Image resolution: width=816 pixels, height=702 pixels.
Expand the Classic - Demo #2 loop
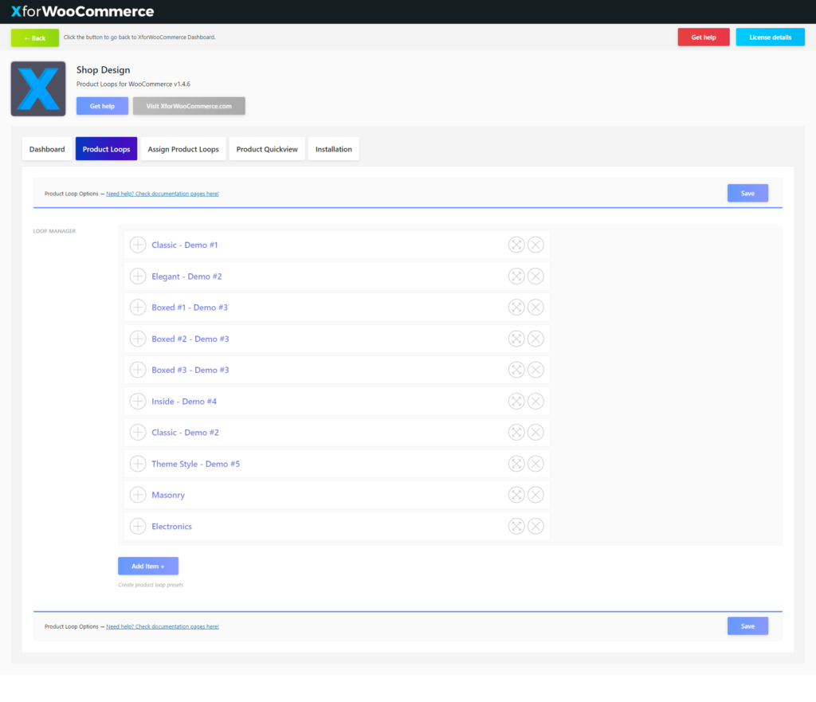(138, 433)
